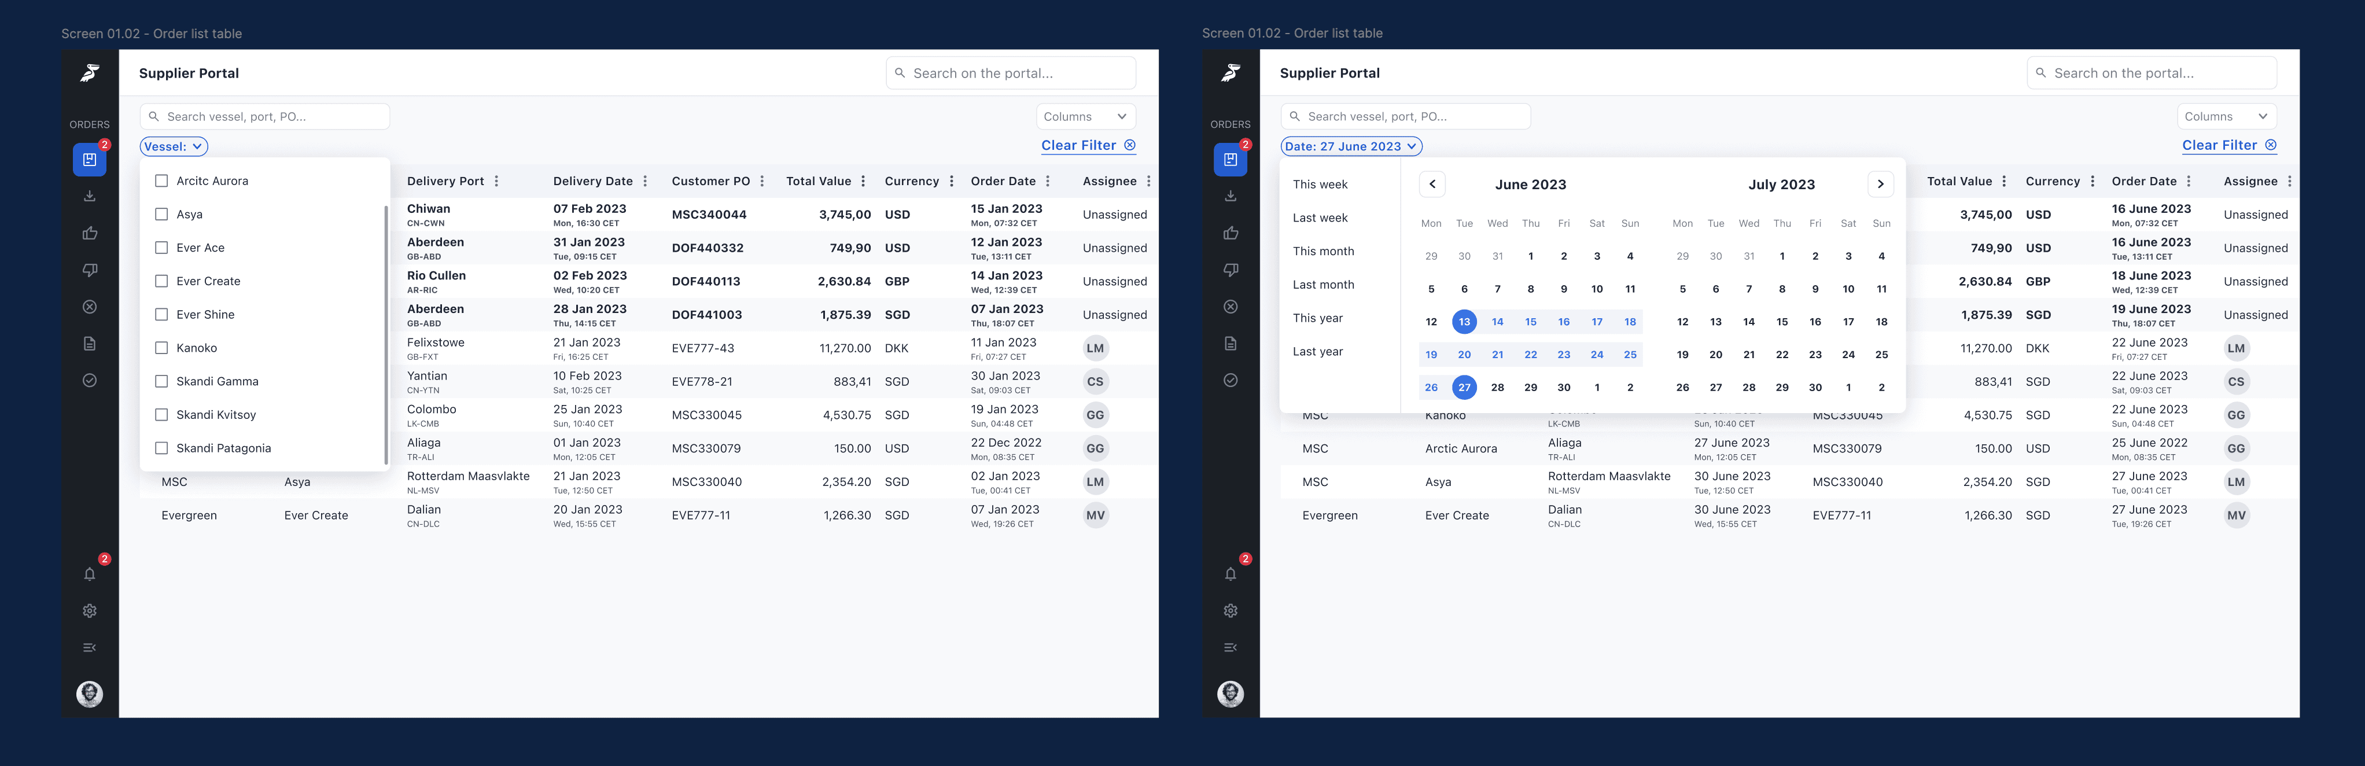Check the Ever Ace vessel checkbox

point(161,247)
